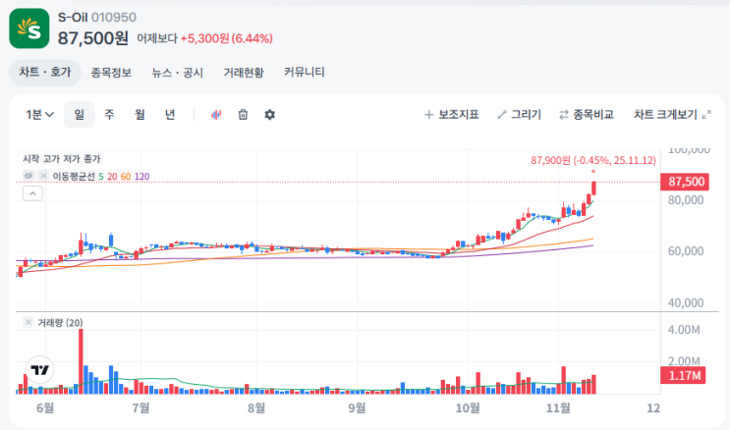Click the 11월 date axis label

(558, 408)
